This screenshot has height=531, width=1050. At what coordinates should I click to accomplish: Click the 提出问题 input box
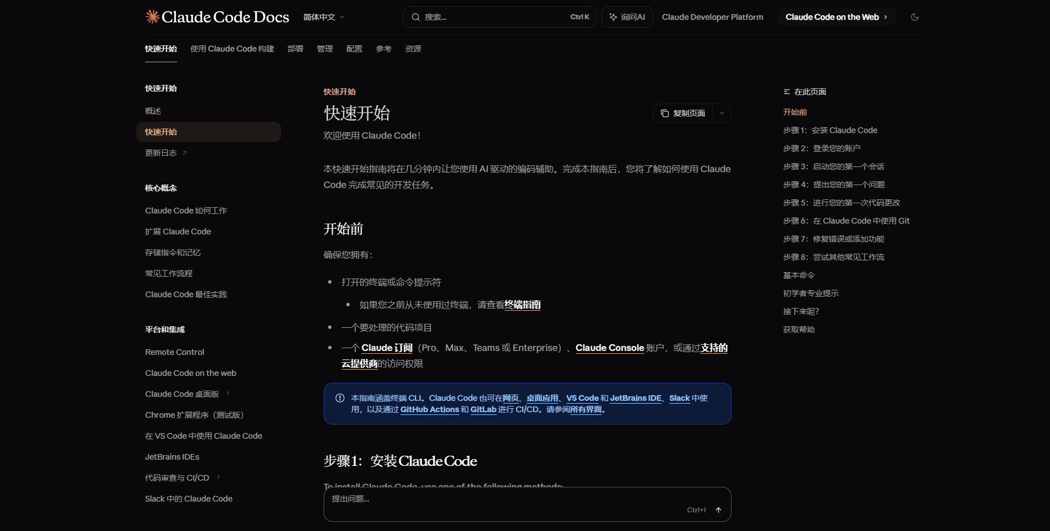pyautogui.click(x=527, y=504)
